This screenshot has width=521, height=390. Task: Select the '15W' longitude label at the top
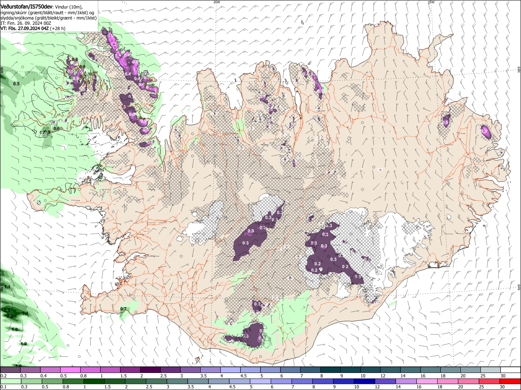tap(431, 2)
